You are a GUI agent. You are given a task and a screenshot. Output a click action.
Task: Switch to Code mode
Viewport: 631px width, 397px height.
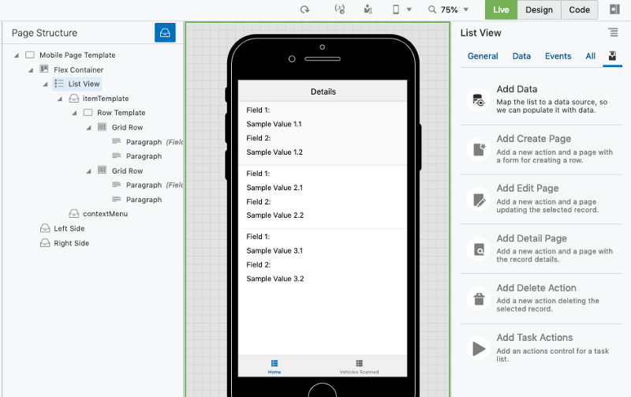click(579, 9)
